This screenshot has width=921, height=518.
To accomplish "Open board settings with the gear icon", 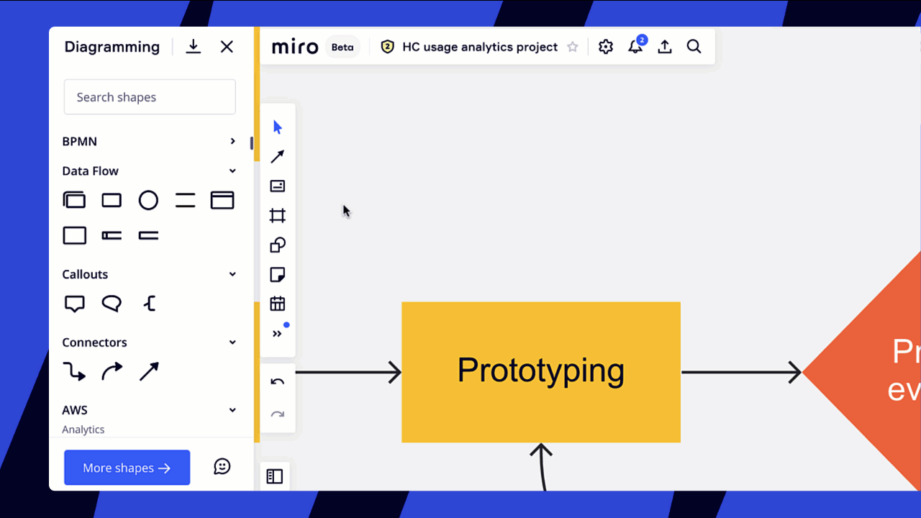I will pos(605,47).
